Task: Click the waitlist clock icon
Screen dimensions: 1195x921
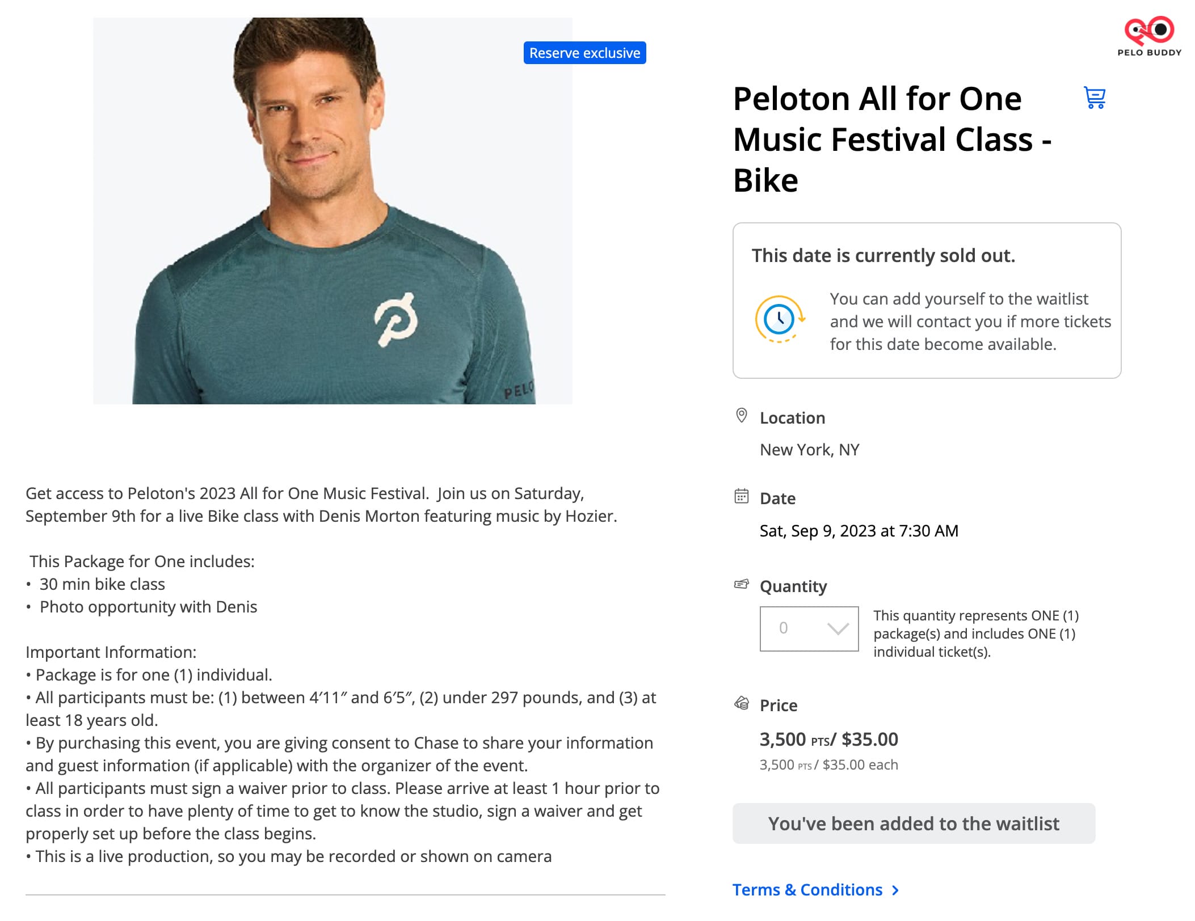Action: (x=779, y=320)
